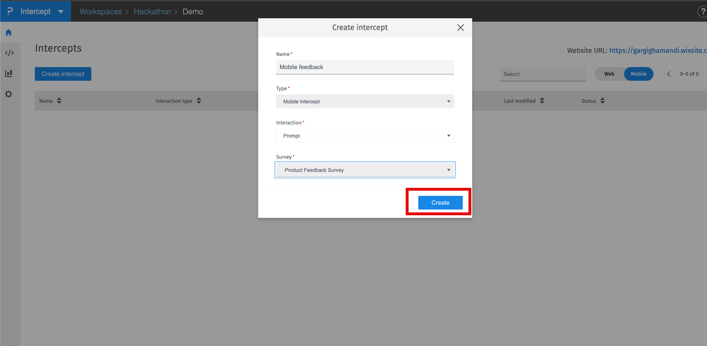
Task: Open the analytics bar chart icon
Action: [x=9, y=73]
